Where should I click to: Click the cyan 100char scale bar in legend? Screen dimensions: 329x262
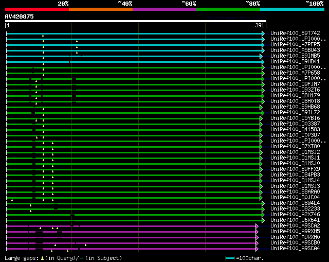230,258
